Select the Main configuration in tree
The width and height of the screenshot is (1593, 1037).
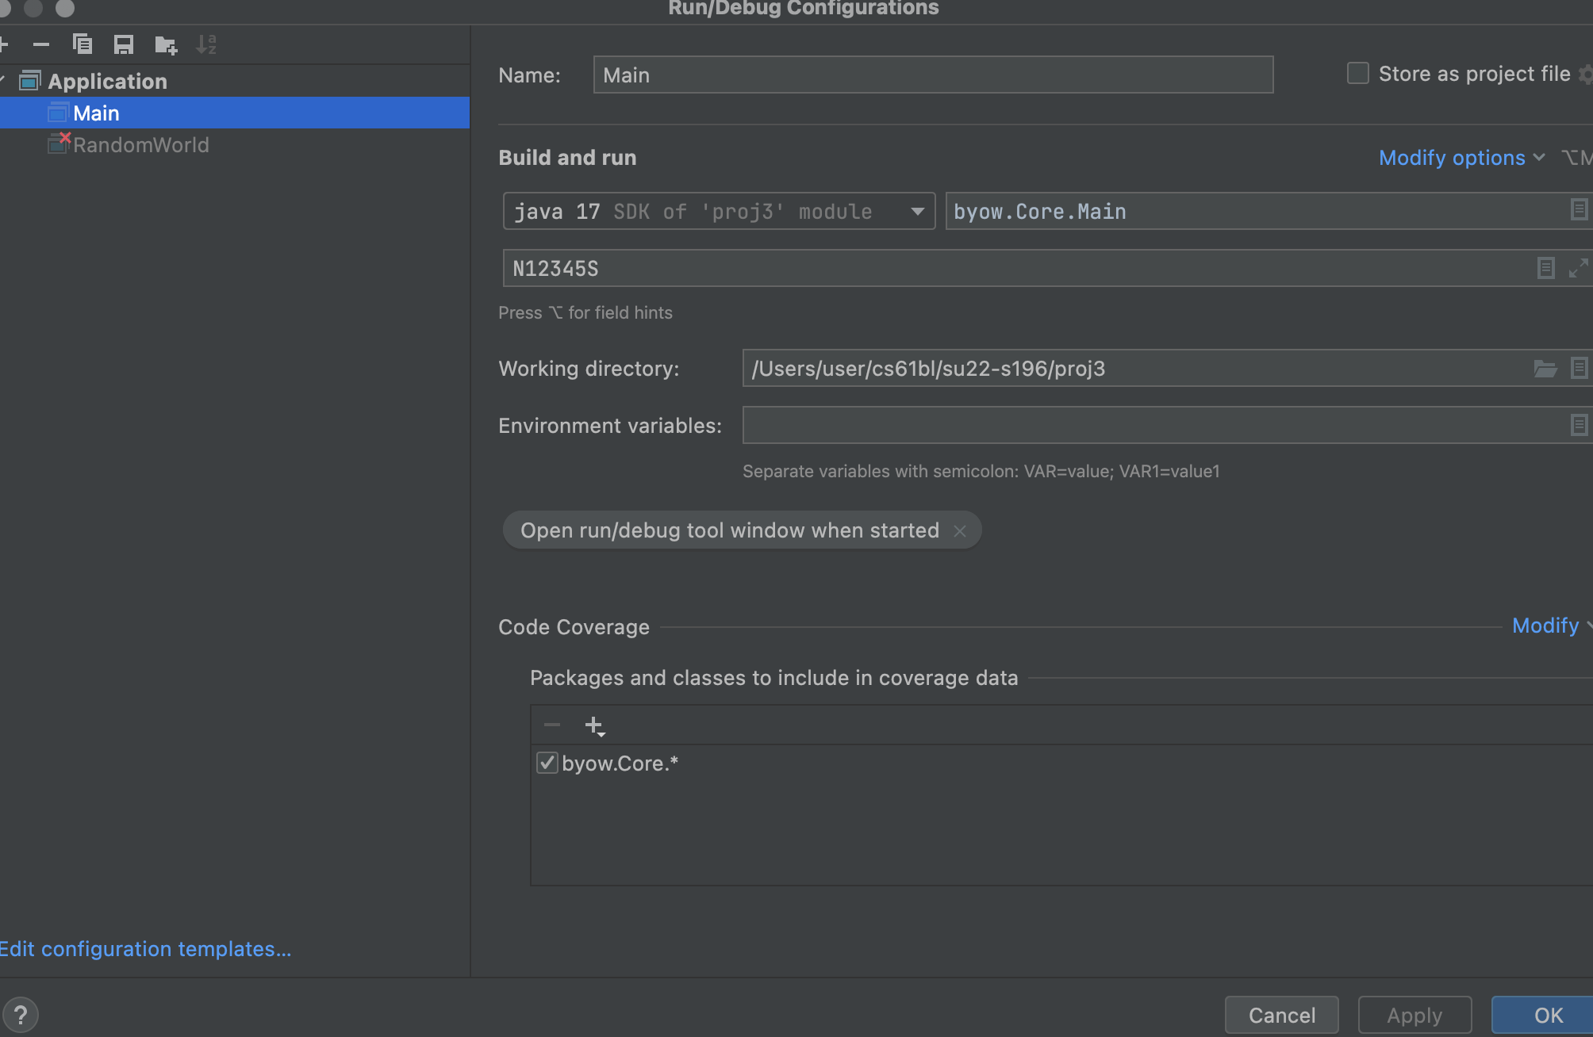coord(96,113)
